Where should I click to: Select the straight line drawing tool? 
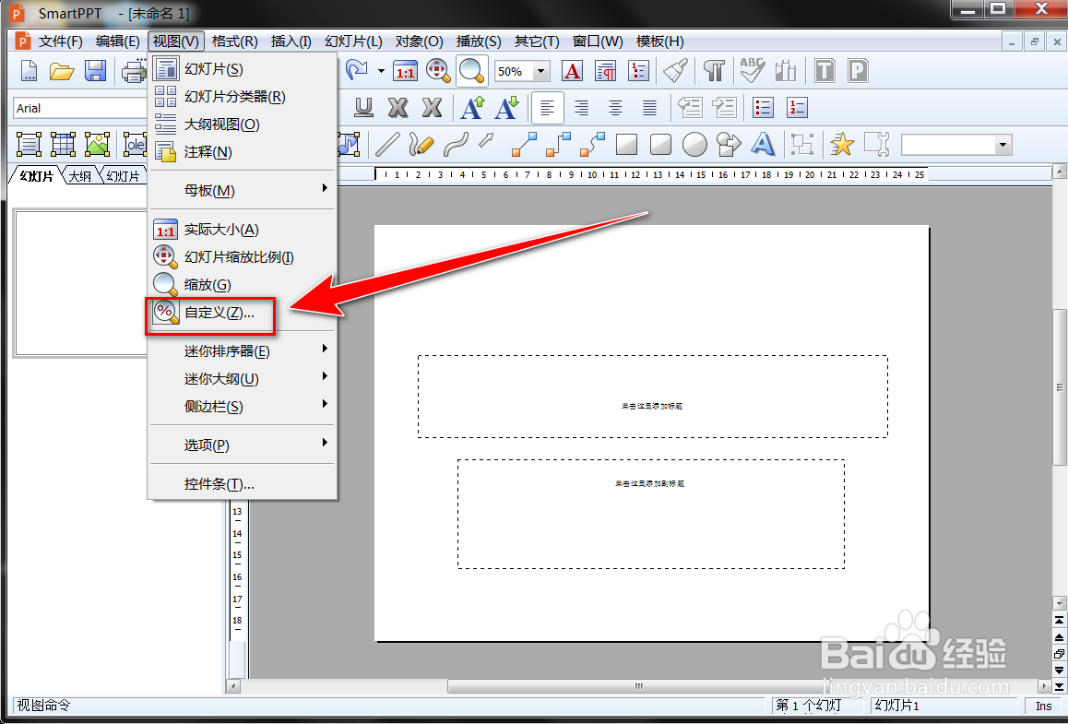(x=387, y=144)
